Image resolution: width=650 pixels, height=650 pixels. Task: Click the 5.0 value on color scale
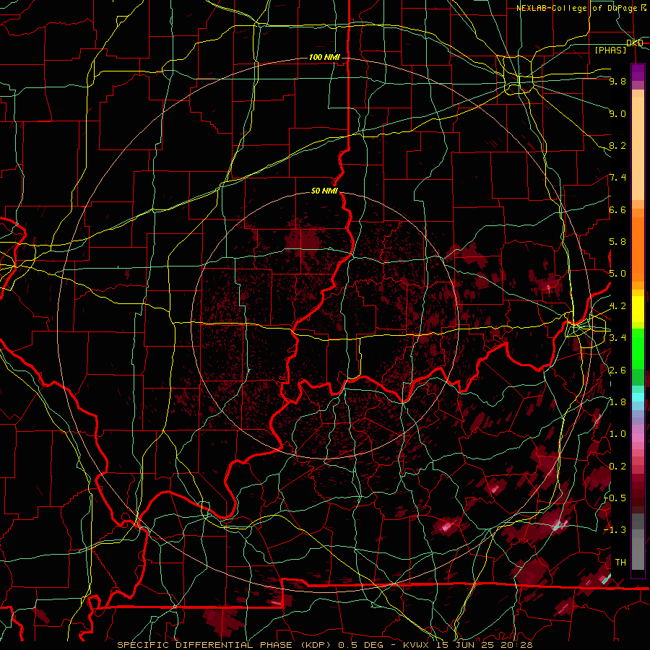(617, 274)
